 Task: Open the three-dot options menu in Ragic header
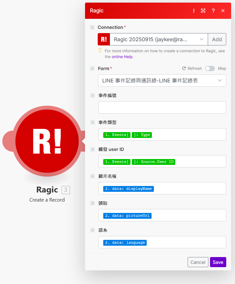194,11
